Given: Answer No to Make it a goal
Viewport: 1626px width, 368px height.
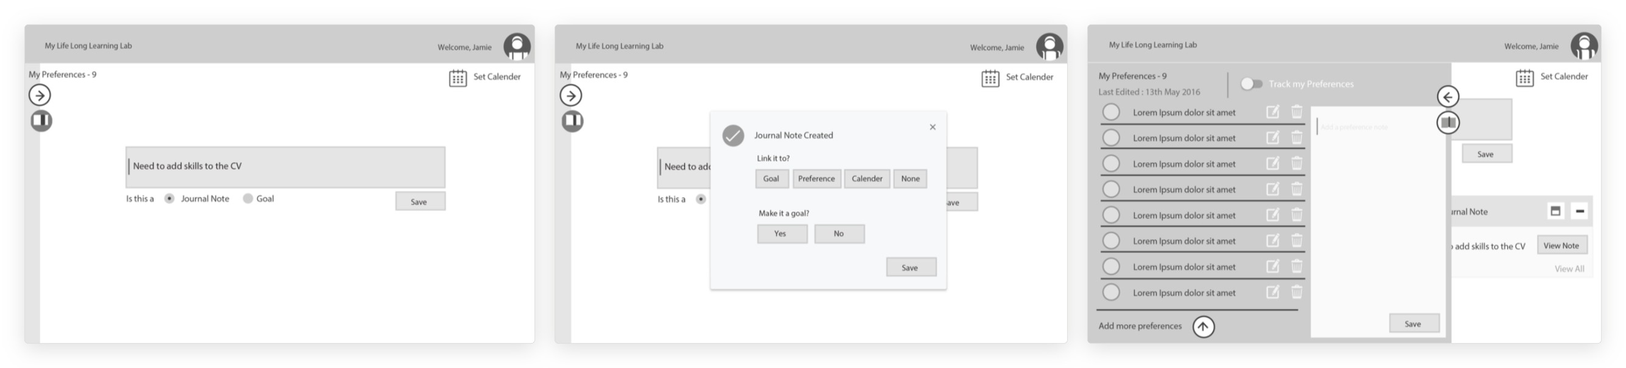Looking at the screenshot, I should 839,234.
